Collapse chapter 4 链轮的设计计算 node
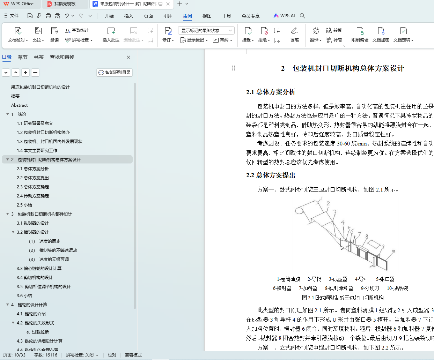Screen dimensions: 434x360 (x=8, y=305)
